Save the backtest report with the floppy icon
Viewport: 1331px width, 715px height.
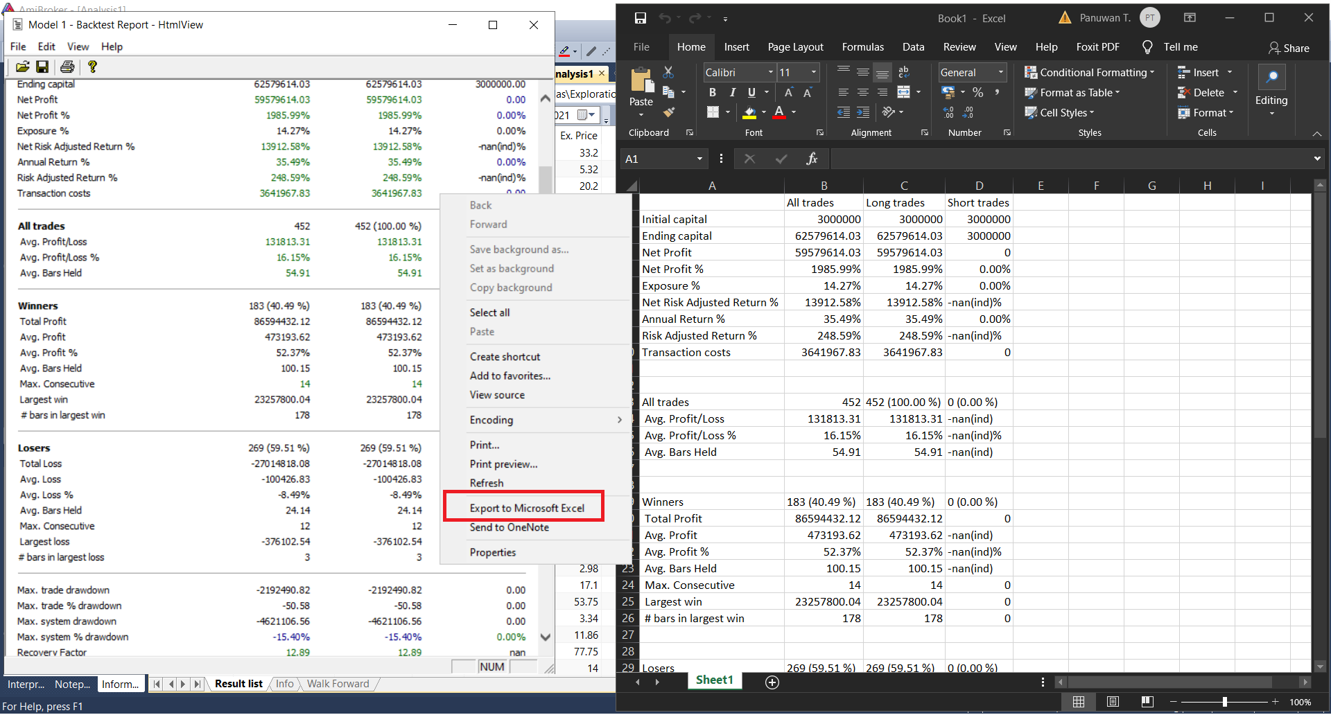pyautogui.click(x=42, y=67)
